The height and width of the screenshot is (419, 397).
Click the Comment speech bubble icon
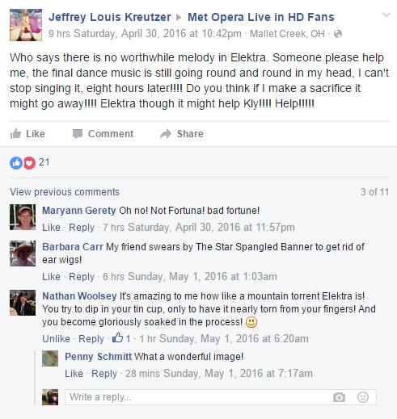[78, 134]
